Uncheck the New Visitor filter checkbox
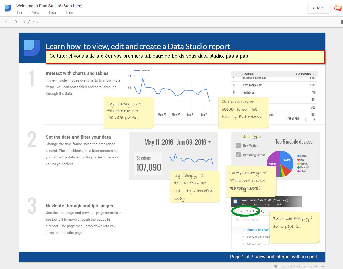343x269 pixels. 238,145
